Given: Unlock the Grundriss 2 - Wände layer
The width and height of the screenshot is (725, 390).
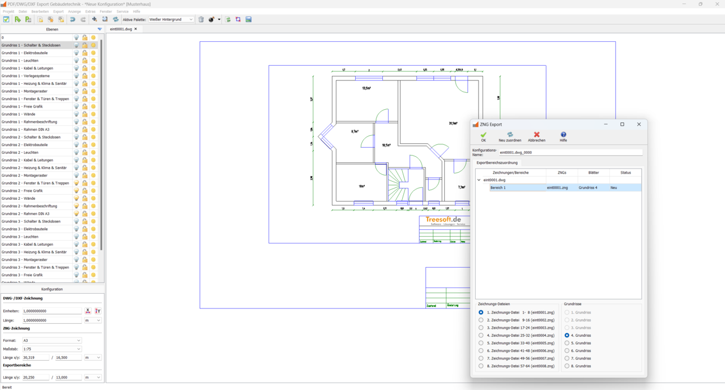Looking at the screenshot, I should pyautogui.click(x=84, y=198).
